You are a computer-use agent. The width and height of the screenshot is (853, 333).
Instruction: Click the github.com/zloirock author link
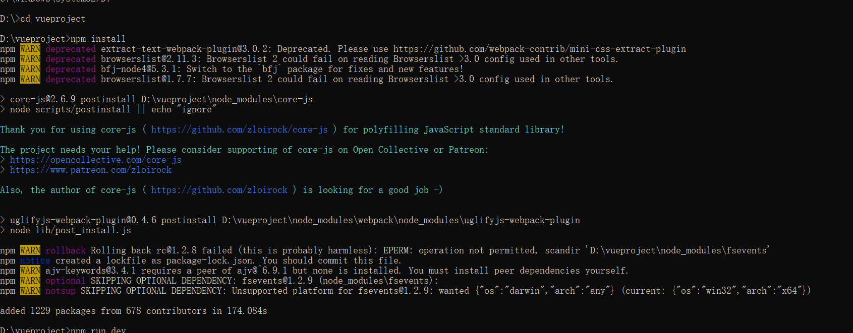pos(219,190)
